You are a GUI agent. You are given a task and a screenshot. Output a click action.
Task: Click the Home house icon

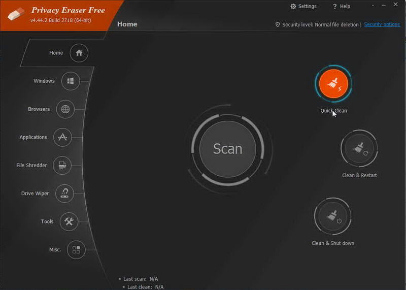[x=79, y=53]
